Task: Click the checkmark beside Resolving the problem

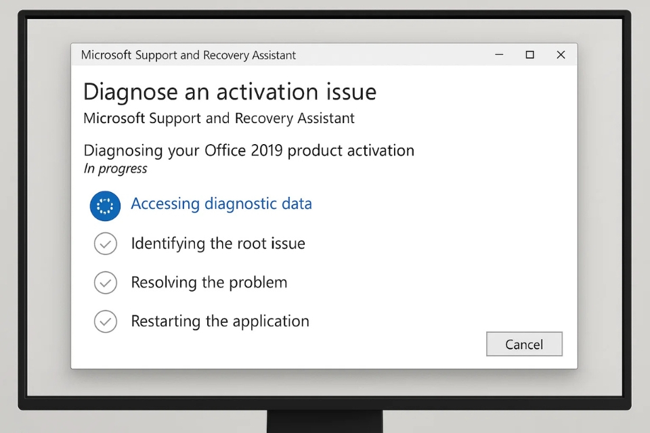Action: (x=106, y=283)
